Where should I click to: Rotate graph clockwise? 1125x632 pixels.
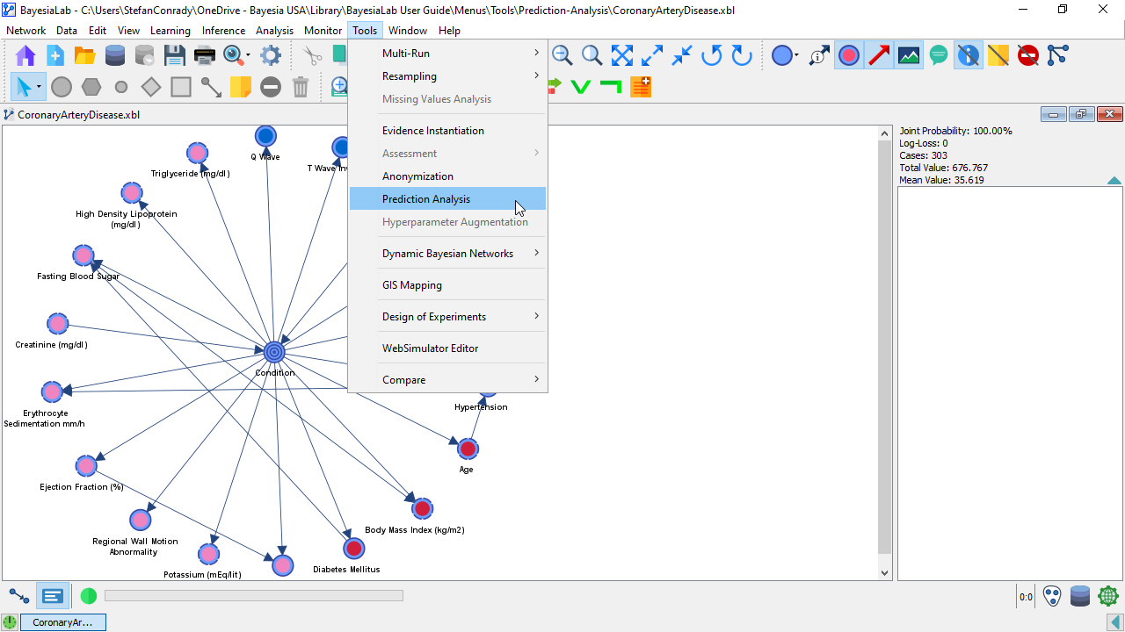[742, 56]
